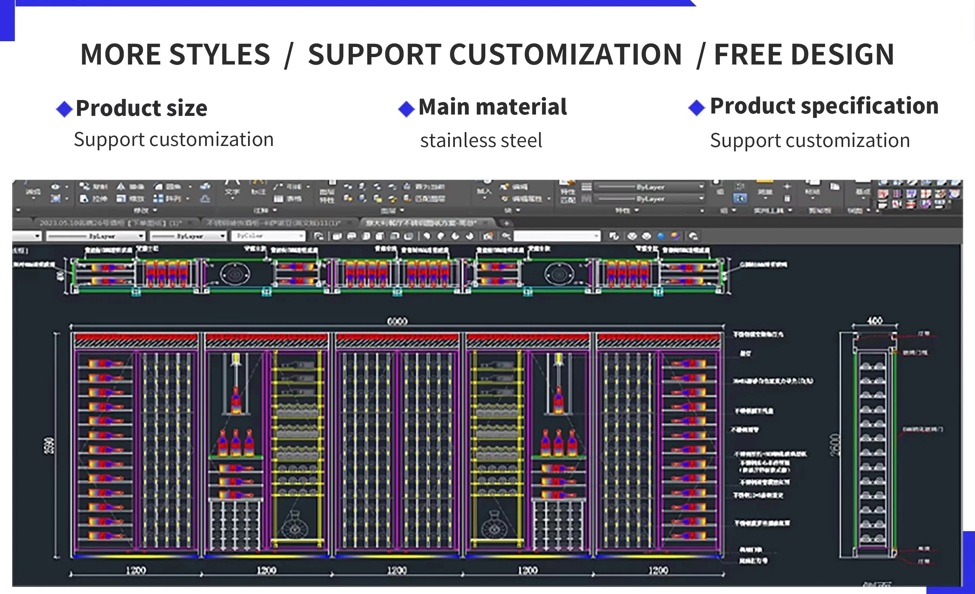975x594 pixels.
Task: Click the blue sphere visual style icon
Action: click(661, 236)
